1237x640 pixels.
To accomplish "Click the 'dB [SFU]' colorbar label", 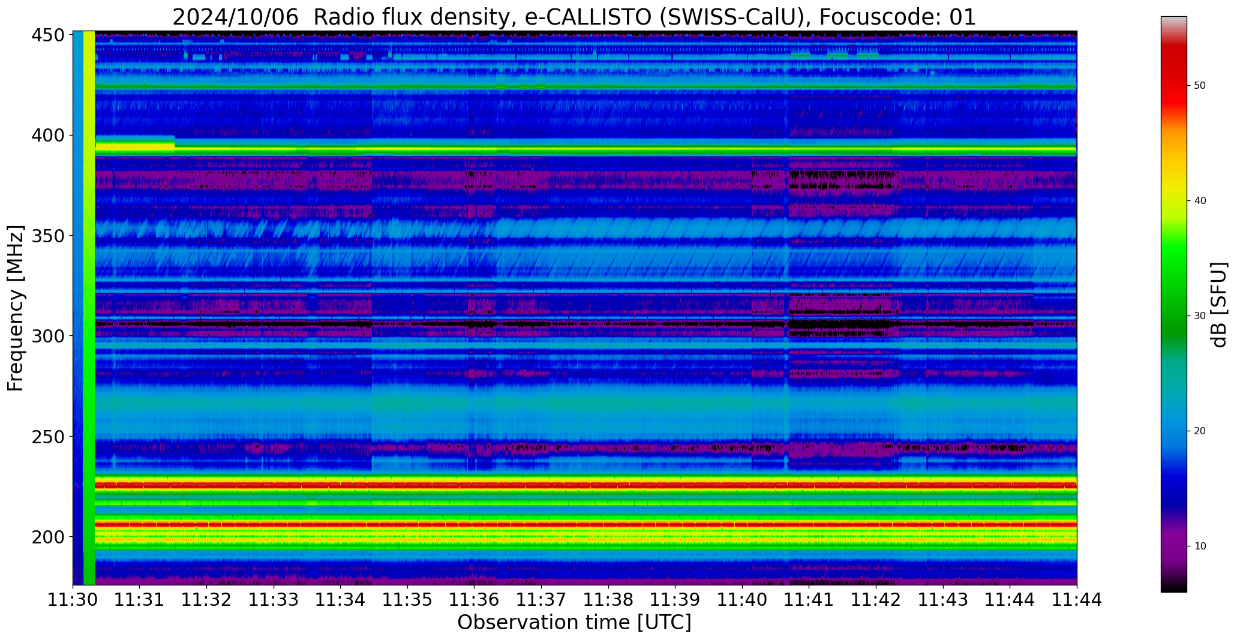I will [1219, 305].
